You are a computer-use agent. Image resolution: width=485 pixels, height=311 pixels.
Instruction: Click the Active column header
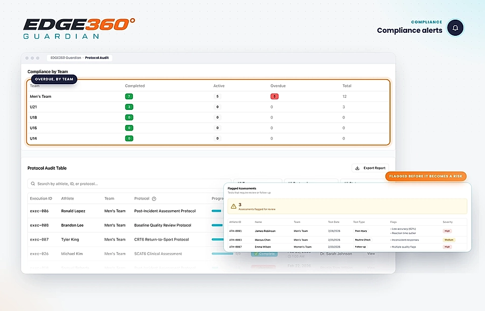[x=219, y=86]
